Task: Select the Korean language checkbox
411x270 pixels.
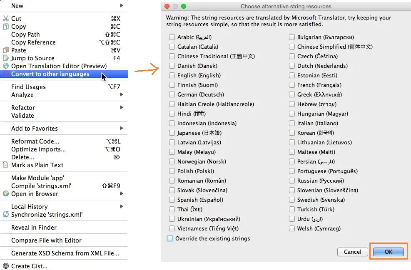Action: point(291,133)
